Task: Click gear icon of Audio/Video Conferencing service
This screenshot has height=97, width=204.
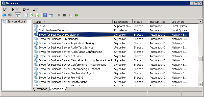Action: click(36, 52)
